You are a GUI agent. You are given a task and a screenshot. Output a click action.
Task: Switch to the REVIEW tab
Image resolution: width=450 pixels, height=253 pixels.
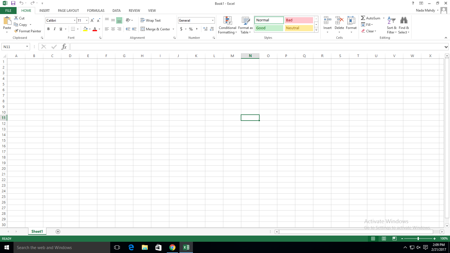[134, 11]
